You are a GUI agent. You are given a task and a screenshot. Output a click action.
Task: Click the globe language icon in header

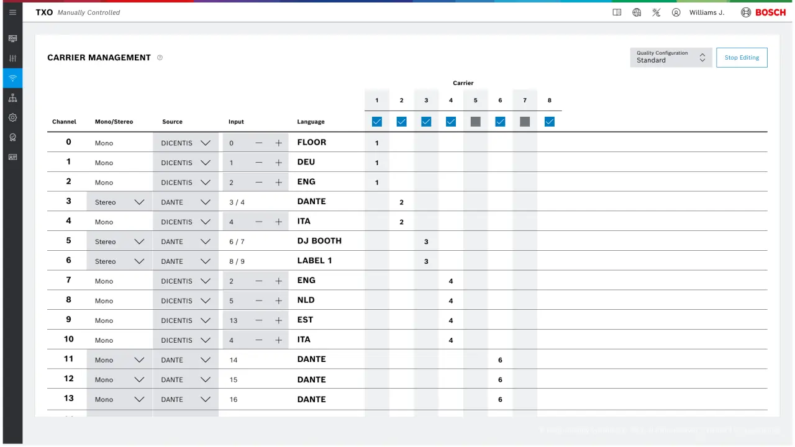(637, 12)
